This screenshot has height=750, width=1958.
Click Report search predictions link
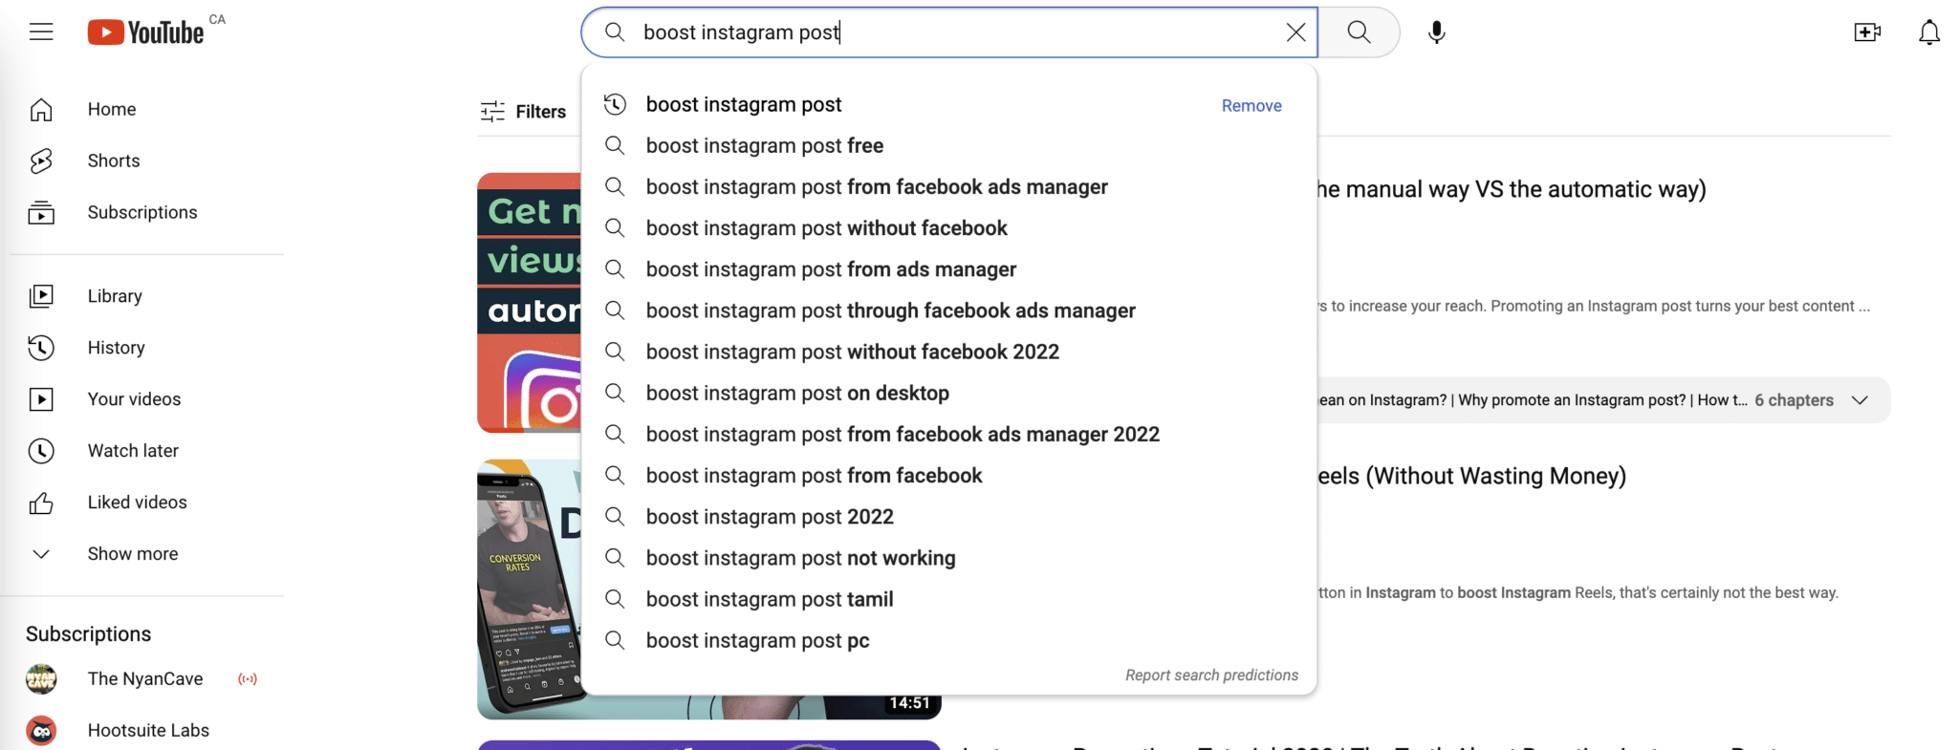[1211, 675]
